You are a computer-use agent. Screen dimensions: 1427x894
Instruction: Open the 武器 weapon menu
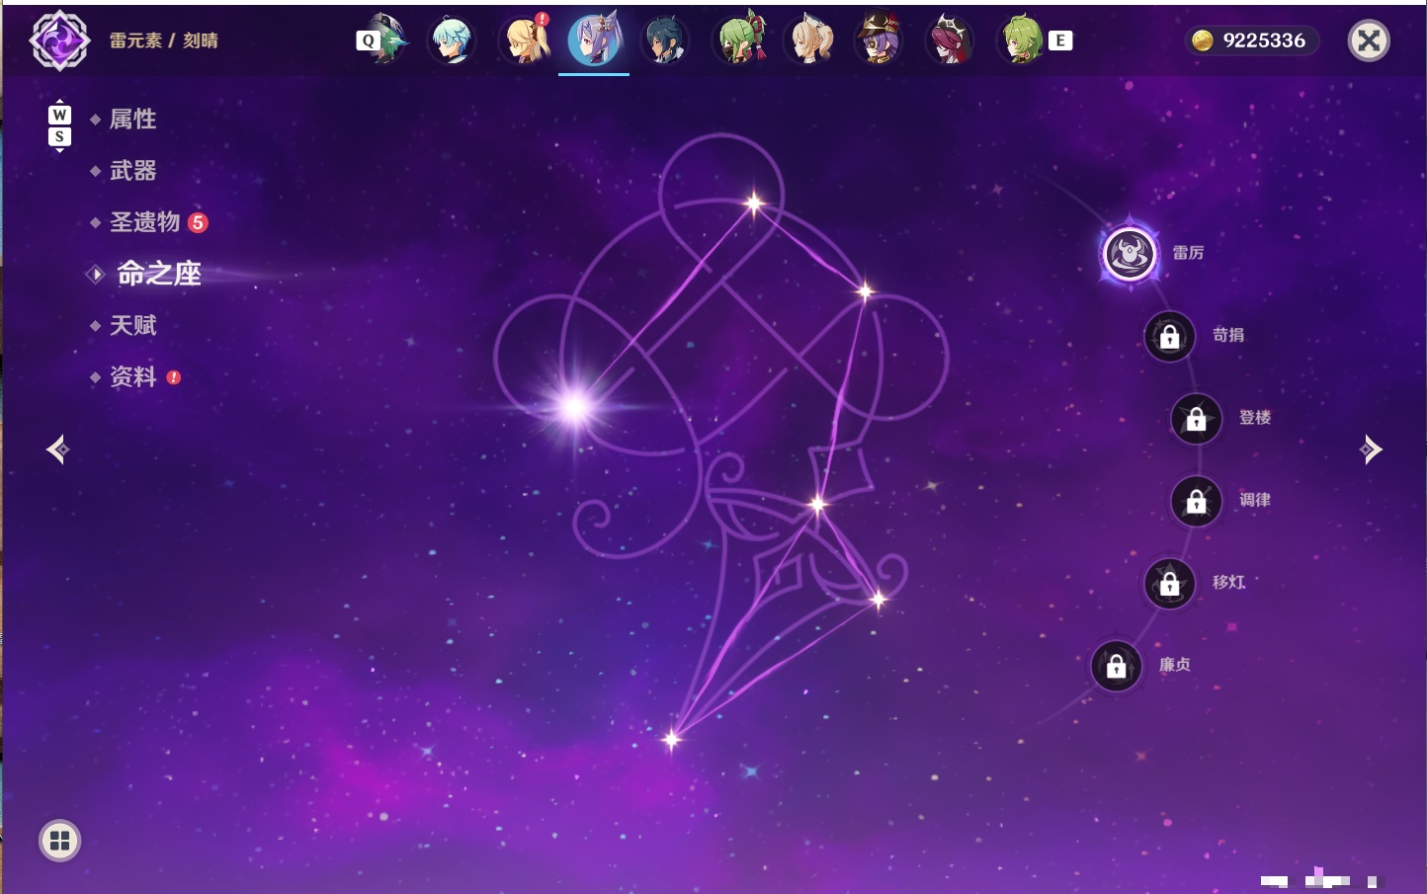tap(133, 171)
